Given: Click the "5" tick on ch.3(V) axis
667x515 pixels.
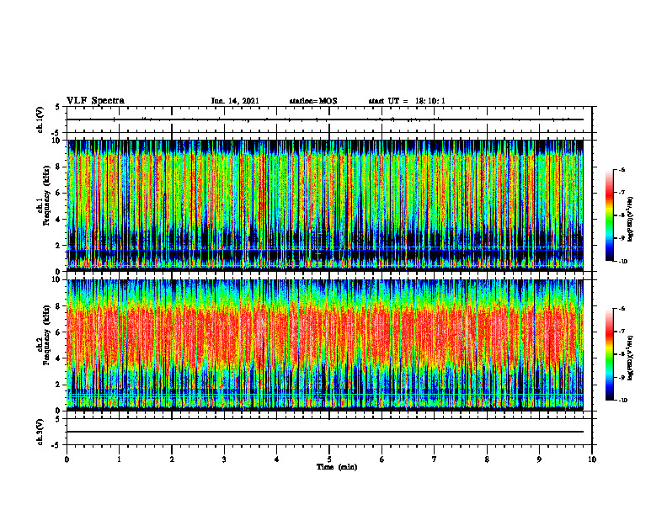Looking at the screenshot, I should [59, 419].
